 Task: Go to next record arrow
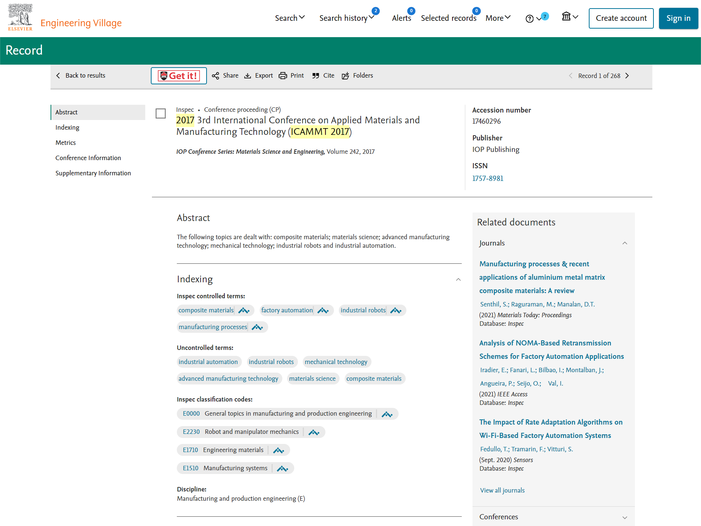(627, 76)
